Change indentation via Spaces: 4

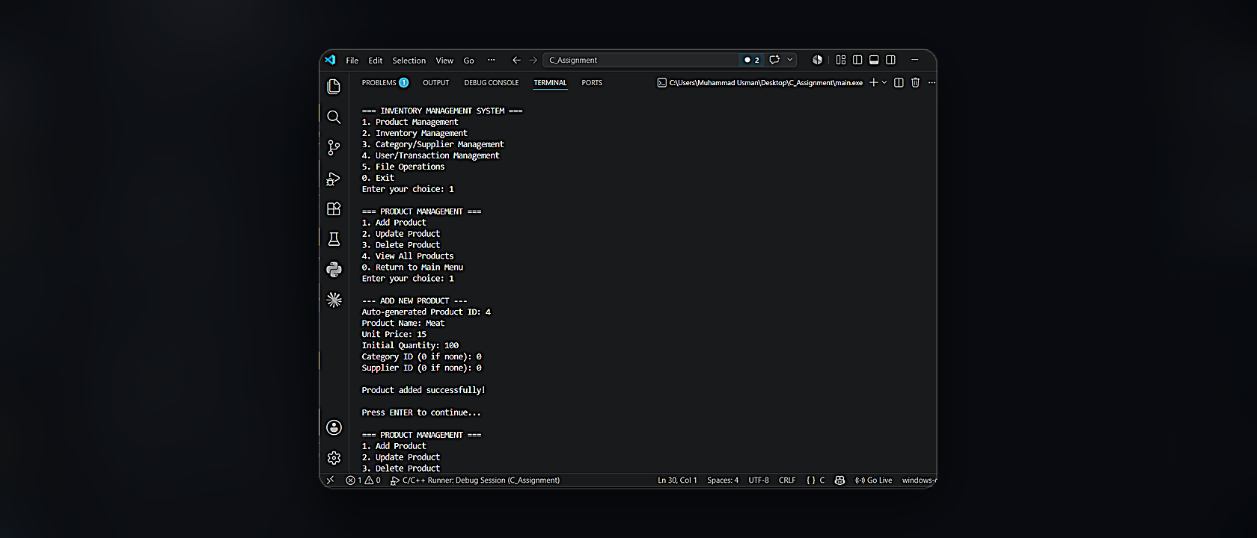tap(723, 480)
